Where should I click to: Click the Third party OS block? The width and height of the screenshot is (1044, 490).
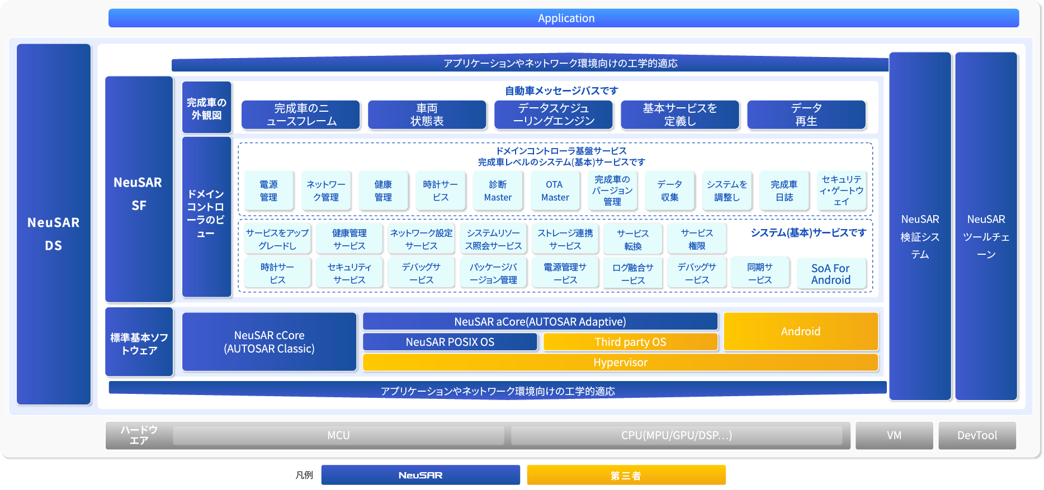coord(630,342)
